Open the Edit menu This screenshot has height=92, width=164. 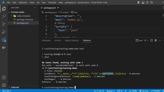pos(14,3)
